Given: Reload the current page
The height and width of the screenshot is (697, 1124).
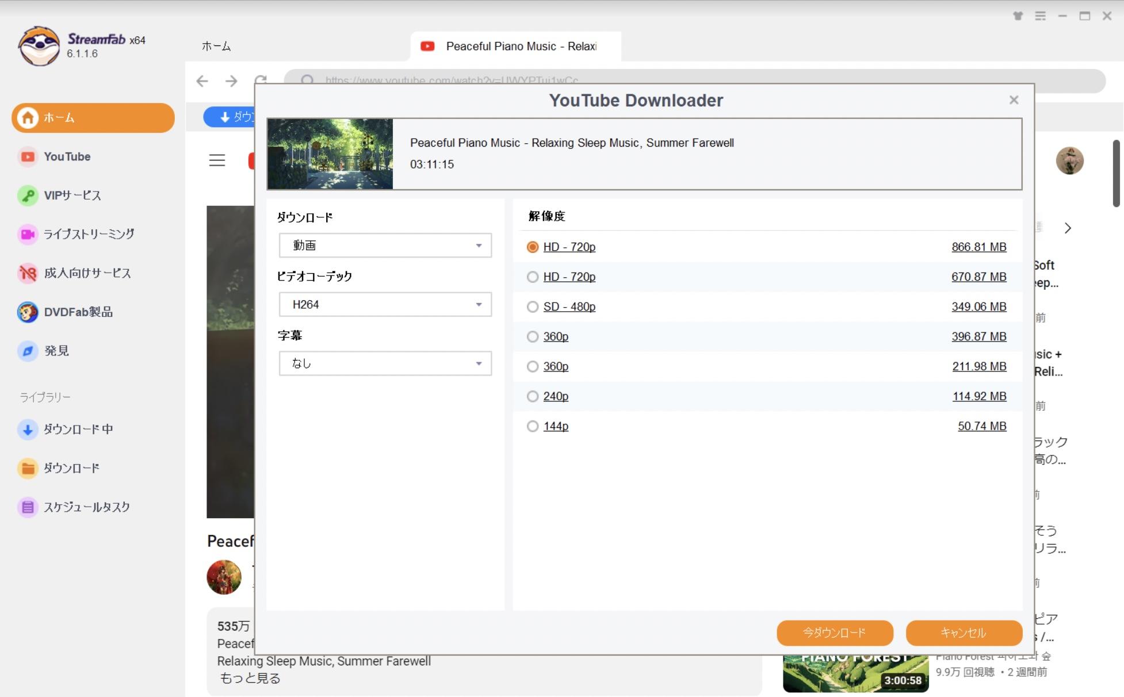Looking at the screenshot, I should (x=261, y=79).
